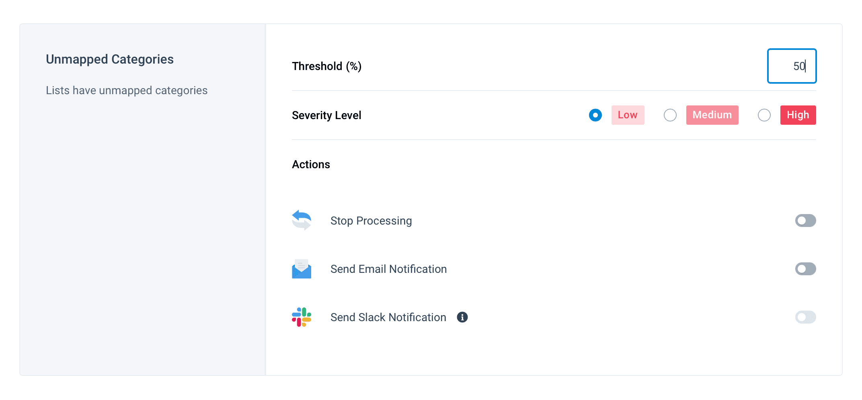The height and width of the screenshot is (400, 862).
Task: Click the Unmapped Categories heading
Action: click(x=110, y=59)
